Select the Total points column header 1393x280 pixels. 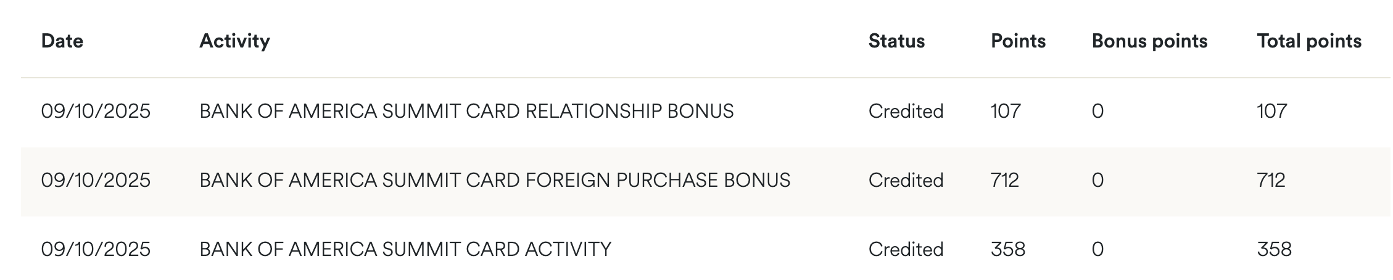coord(1309,41)
